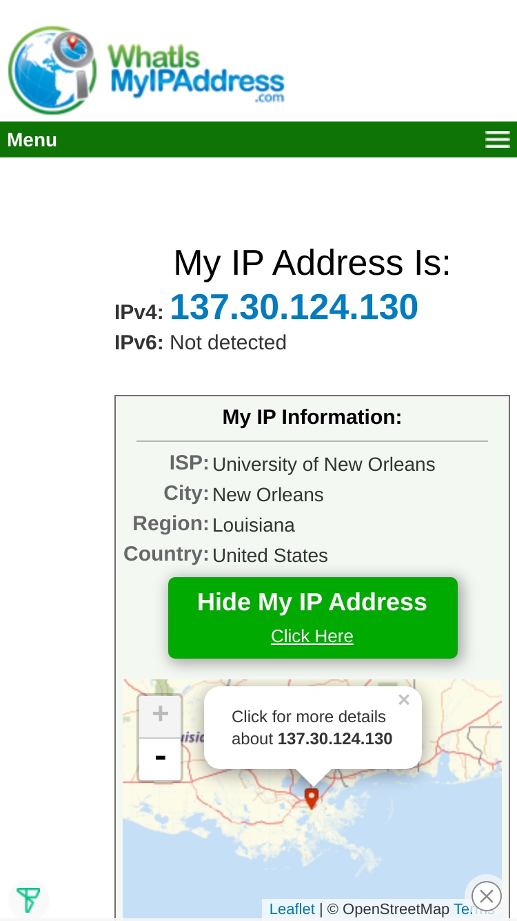This screenshot has height=921, width=517.
Task: Open the Leaflet attribution link
Action: [292, 909]
